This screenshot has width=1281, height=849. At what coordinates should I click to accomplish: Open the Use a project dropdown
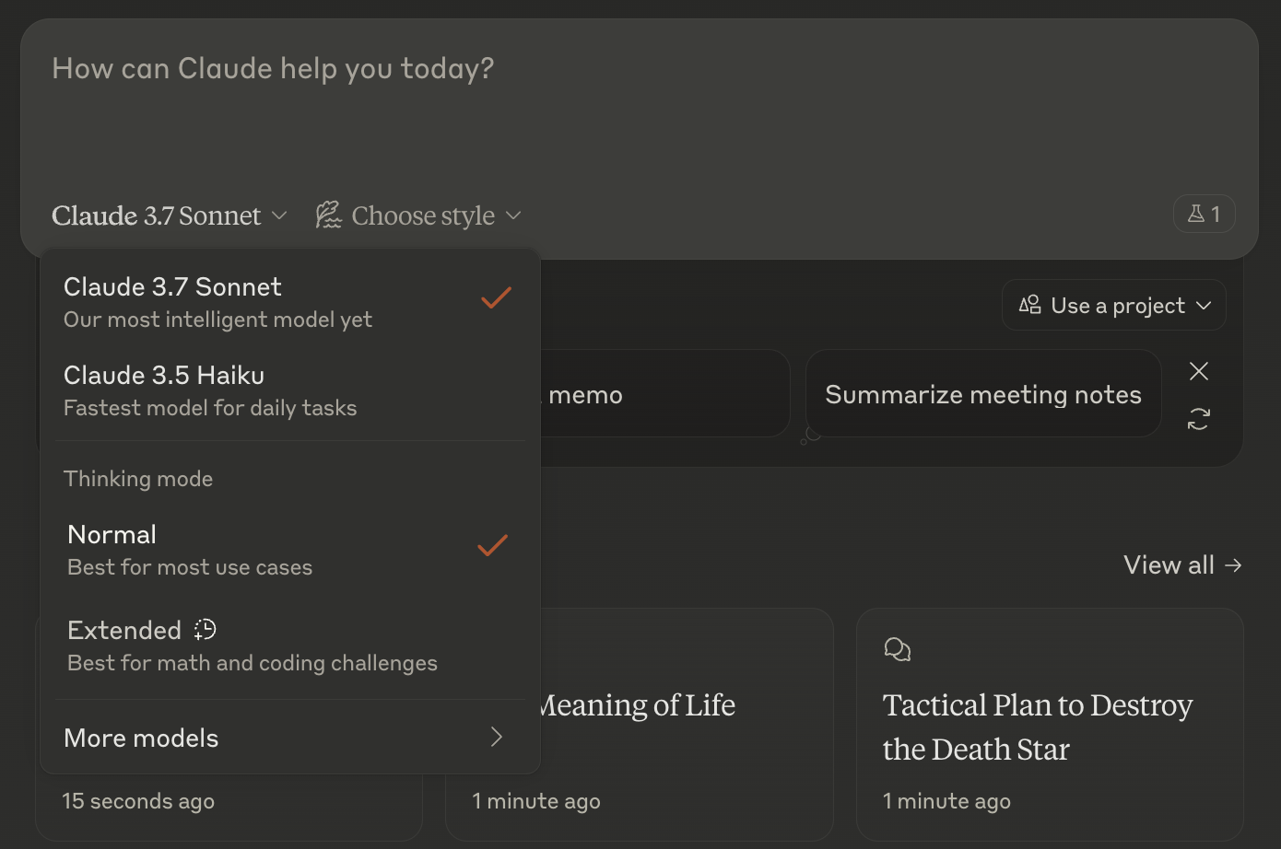pyautogui.click(x=1114, y=305)
